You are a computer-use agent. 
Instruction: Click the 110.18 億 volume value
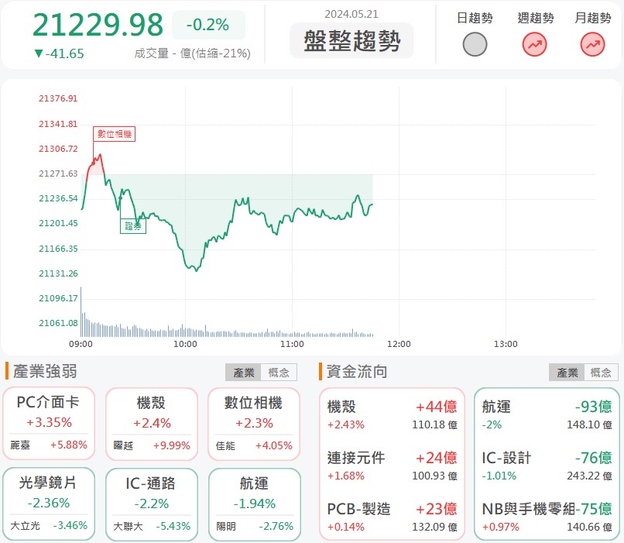click(x=434, y=424)
